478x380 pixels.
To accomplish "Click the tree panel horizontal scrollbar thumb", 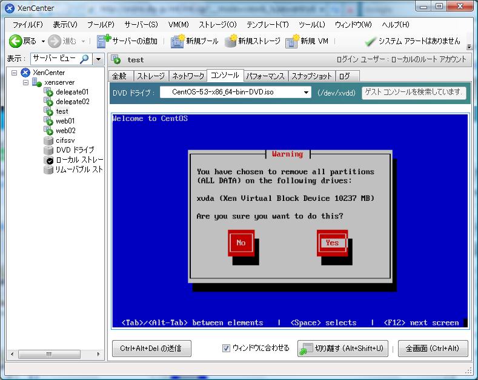I will click(x=49, y=354).
